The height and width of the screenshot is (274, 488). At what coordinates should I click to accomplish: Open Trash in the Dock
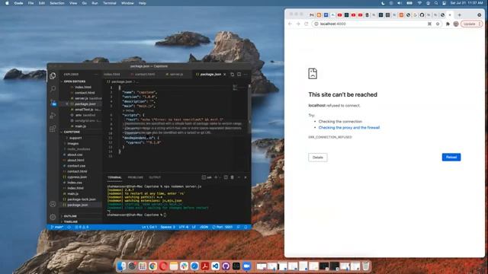click(x=366, y=266)
